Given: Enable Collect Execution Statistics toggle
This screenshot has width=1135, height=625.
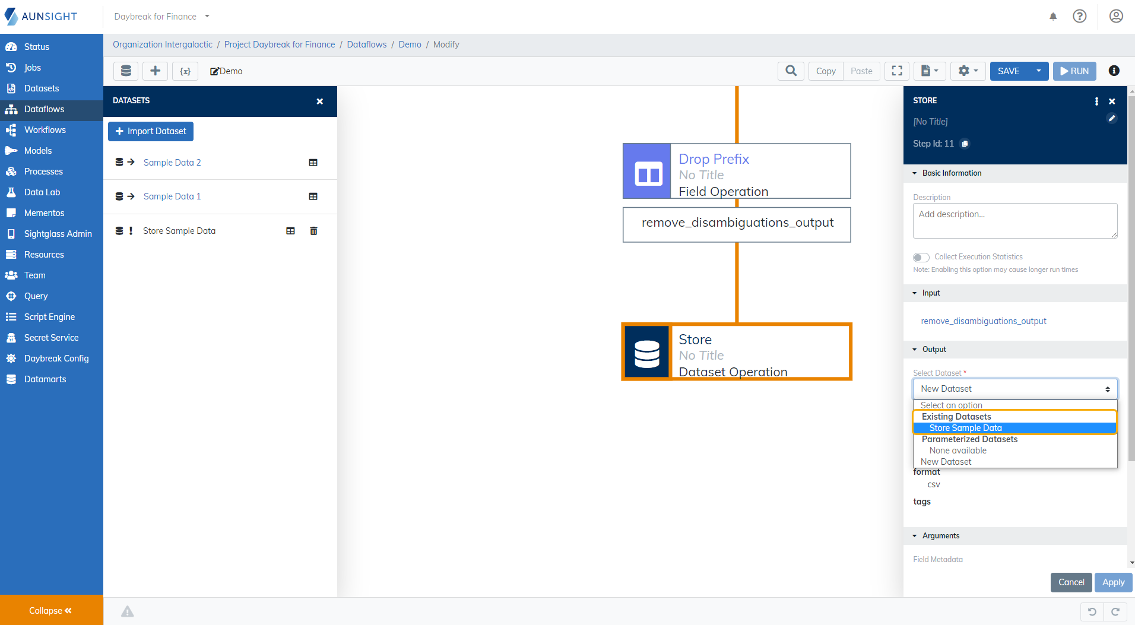Looking at the screenshot, I should point(921,257).
